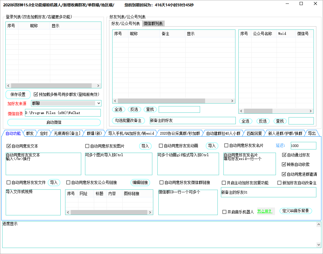Screen dimensions: 323x254
Task: Open the 自动建群拉40人小群 tab
Action: click(223, 133)
